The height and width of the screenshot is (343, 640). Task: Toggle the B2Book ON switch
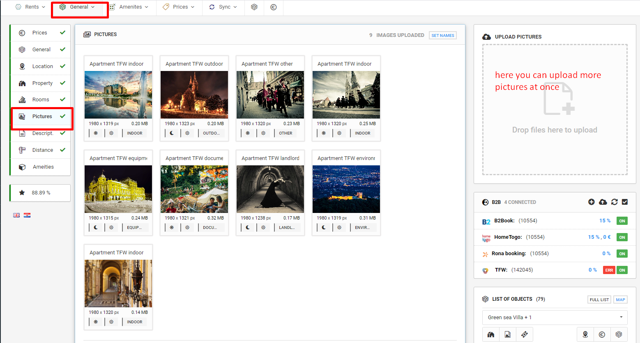coord(622,221)
